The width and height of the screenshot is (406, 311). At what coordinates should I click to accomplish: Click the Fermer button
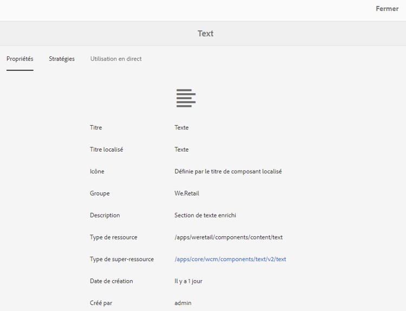[x=387, y=9]
